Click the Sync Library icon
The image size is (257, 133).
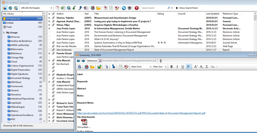point(124,8)
